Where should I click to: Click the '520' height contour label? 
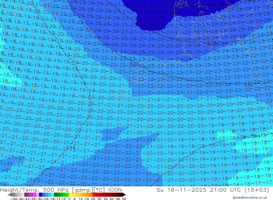pyautogui.click(x=234, y=5)
